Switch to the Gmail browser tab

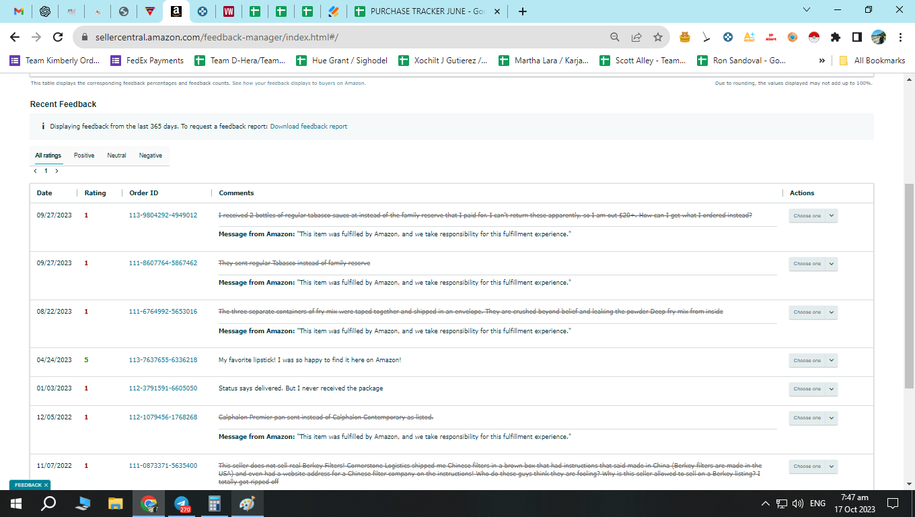pyautogui.click(x=19, y=11)
